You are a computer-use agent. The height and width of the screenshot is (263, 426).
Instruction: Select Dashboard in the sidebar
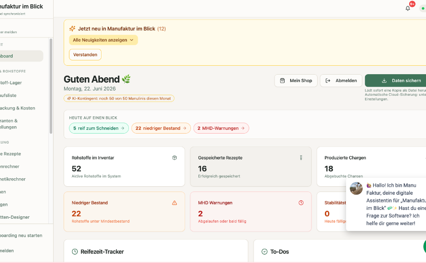pyautogui.click(x=21, y=56)
